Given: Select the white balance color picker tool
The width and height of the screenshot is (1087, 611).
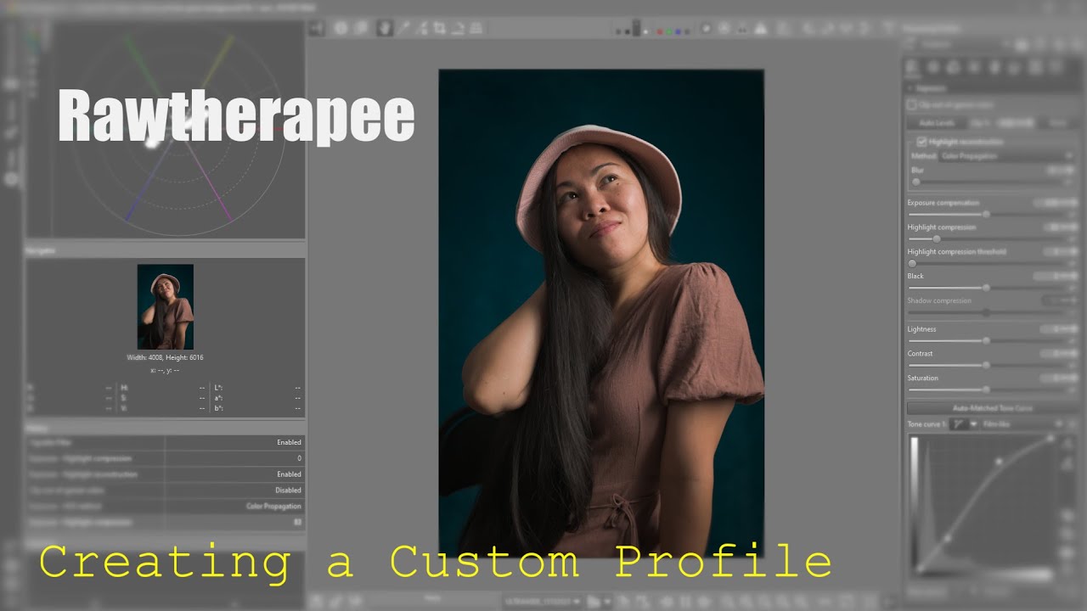Looking at the screenshot, I should (404, 28).
